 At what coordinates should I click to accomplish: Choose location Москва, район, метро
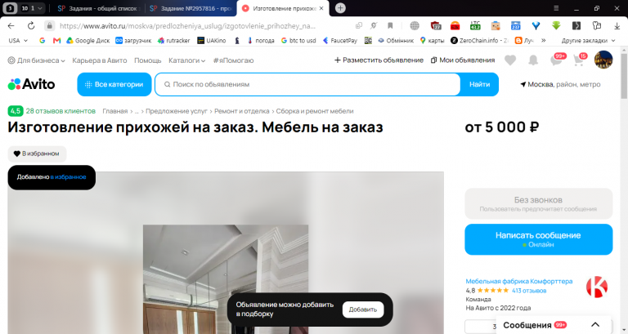[x=560, y=84]
